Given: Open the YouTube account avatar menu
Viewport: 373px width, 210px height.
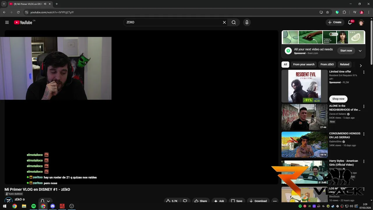Looking at the screenshot, I should point(361,22).
